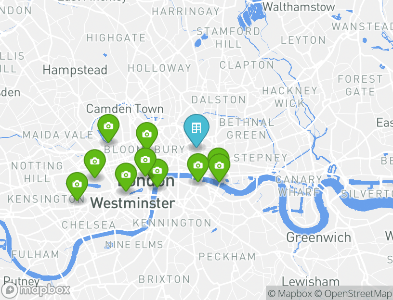
Task: Open the Mapbox logo link
Action: pos(35,290)
